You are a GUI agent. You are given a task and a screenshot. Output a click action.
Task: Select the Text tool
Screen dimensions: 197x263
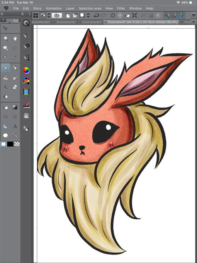pyautogui.click(x=15, y=126)
